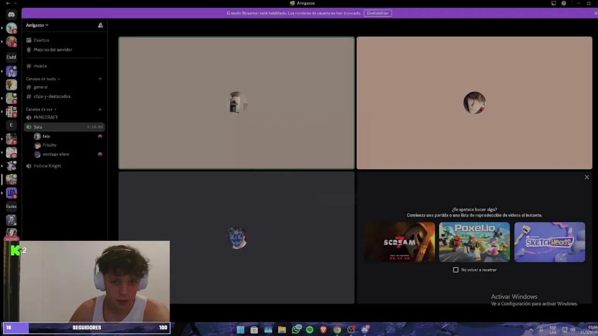Collapse the Canales de texto category
Image resolution: width=598 pixels, height=336 pixels.
pyautogui.click(x=43, y=79)
